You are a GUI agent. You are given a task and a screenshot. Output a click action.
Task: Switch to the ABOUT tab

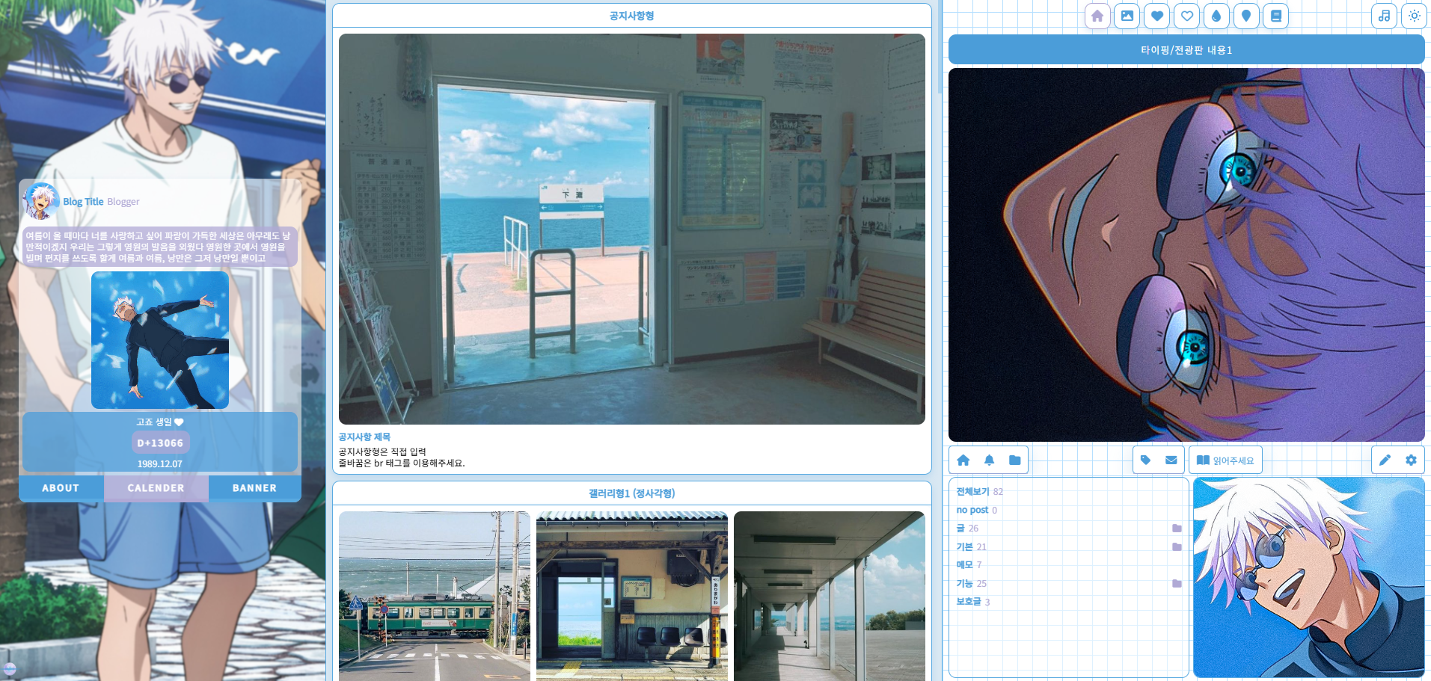61,488
